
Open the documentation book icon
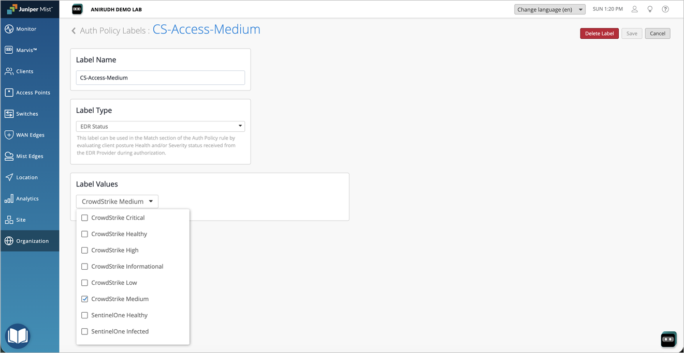click(18, 336)
